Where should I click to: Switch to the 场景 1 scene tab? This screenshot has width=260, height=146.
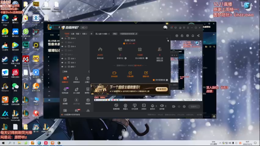(78, 34)
